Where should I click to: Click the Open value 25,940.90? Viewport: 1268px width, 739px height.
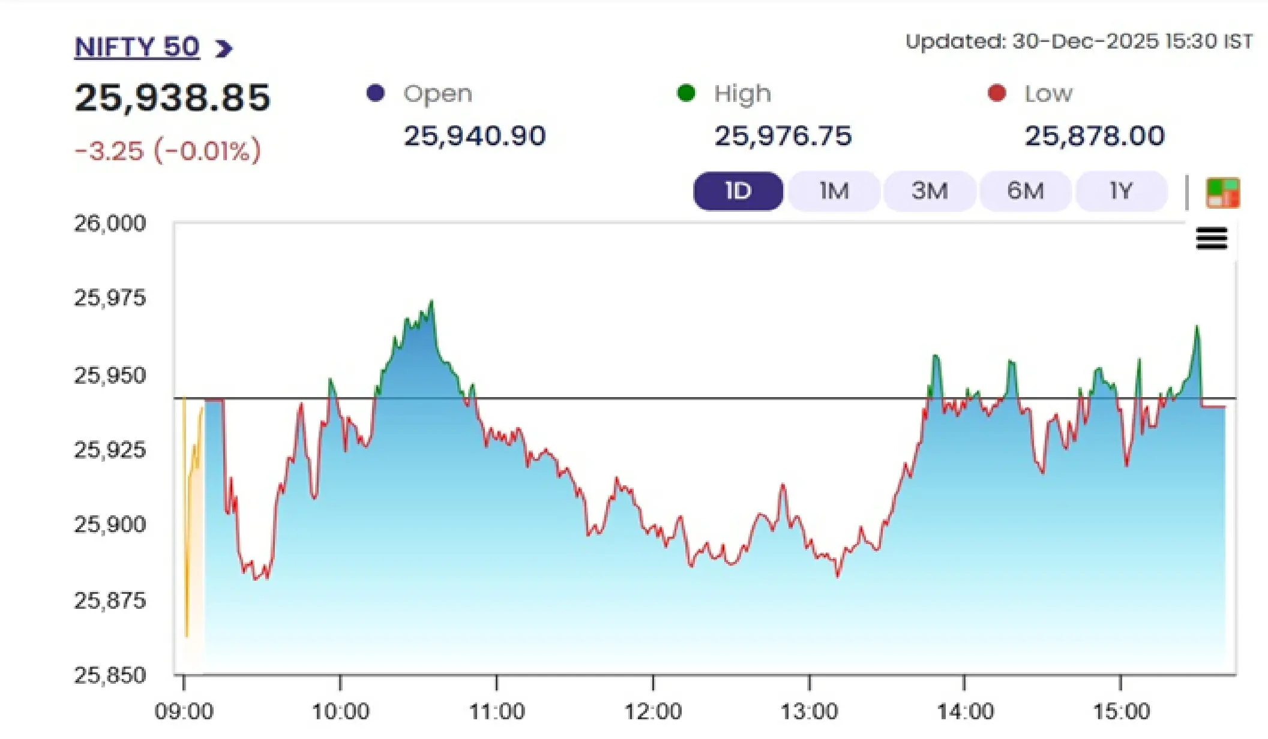point(474,136)
